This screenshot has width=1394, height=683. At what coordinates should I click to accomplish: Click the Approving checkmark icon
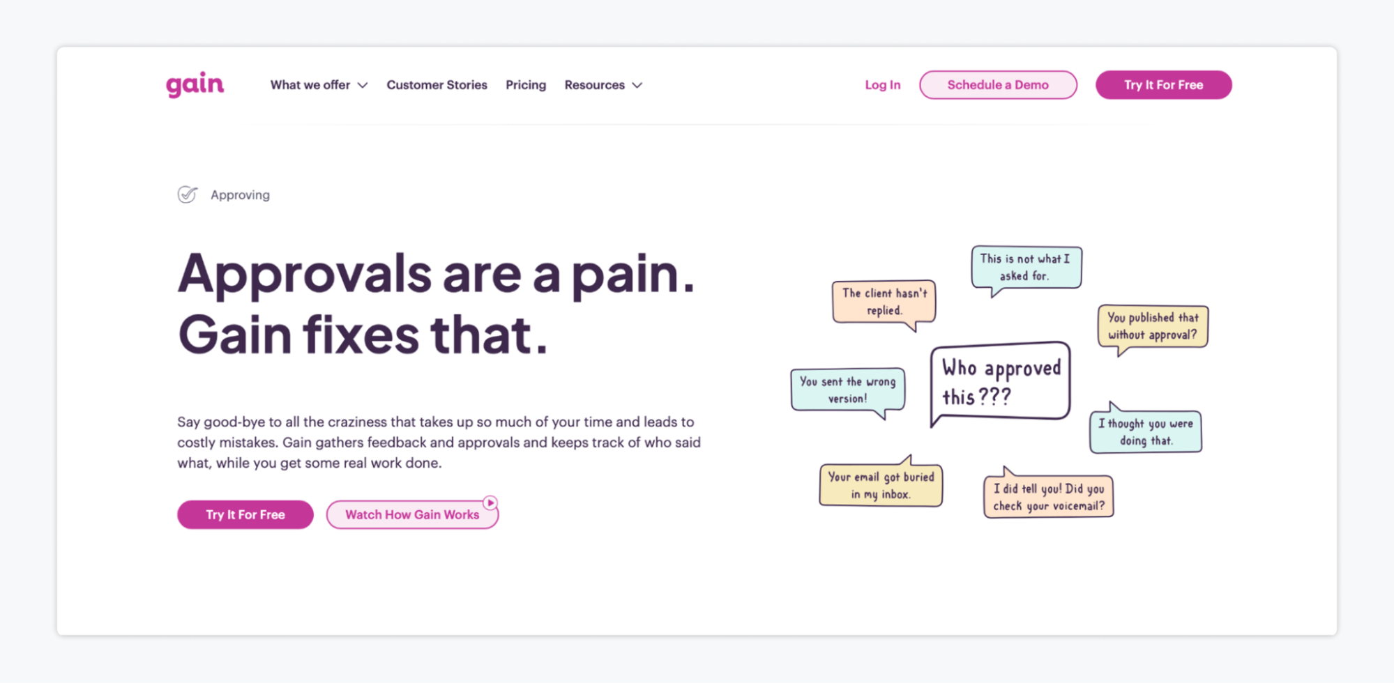coord(187,194)
